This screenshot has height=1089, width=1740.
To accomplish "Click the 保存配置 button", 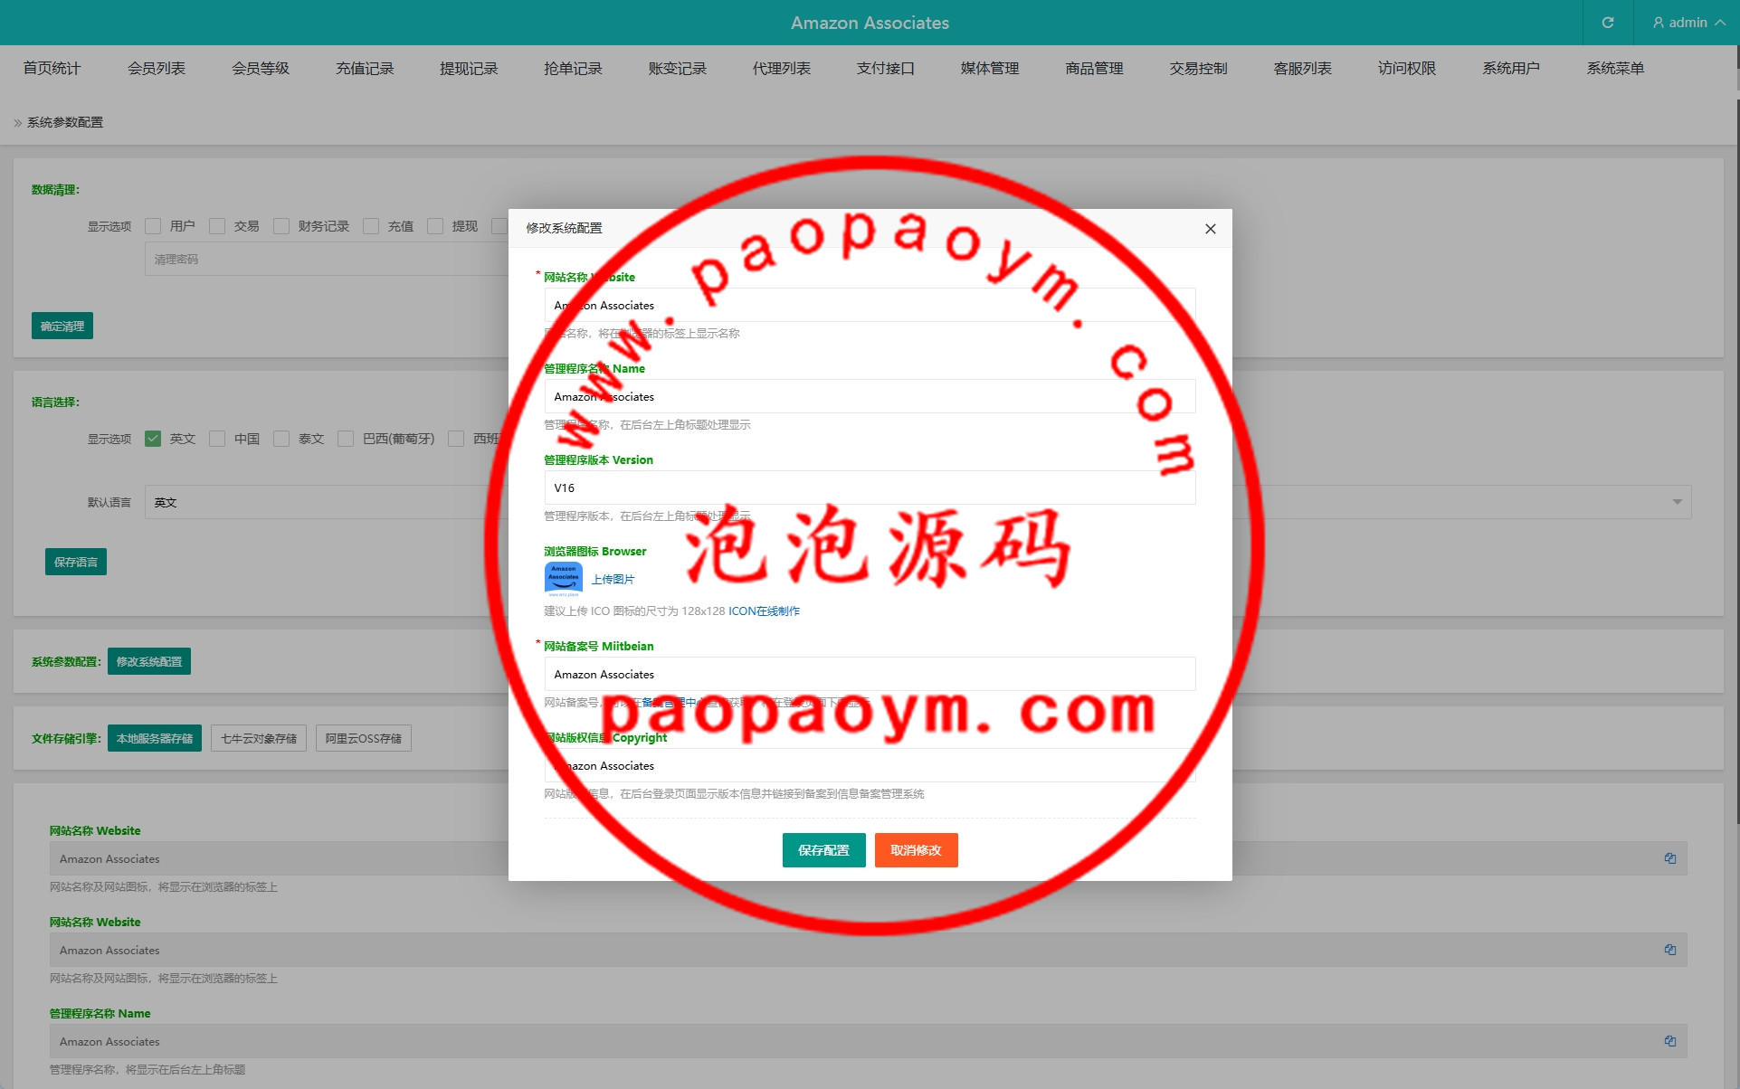I will (823, 850).
